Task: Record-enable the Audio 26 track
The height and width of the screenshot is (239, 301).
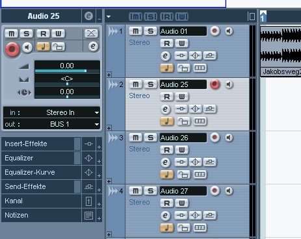Action: tap(215, 138)
